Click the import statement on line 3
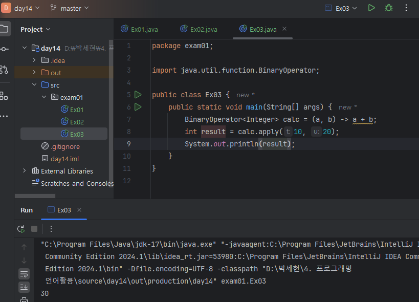Viewport: 419px width, 302px height. point(236,70)
